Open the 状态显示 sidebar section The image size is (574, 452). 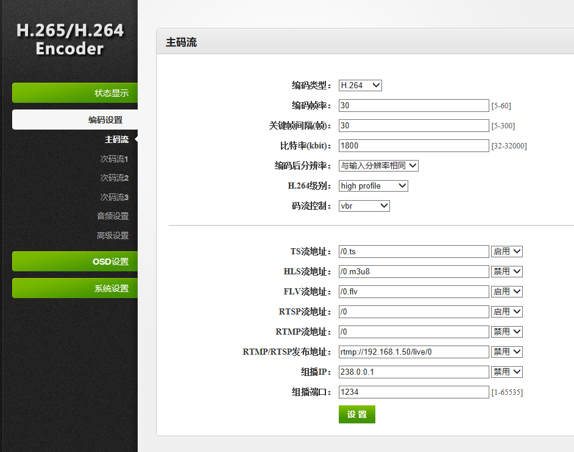point(75,93)
